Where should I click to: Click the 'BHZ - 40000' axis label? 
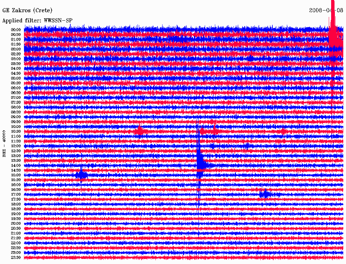4,144
